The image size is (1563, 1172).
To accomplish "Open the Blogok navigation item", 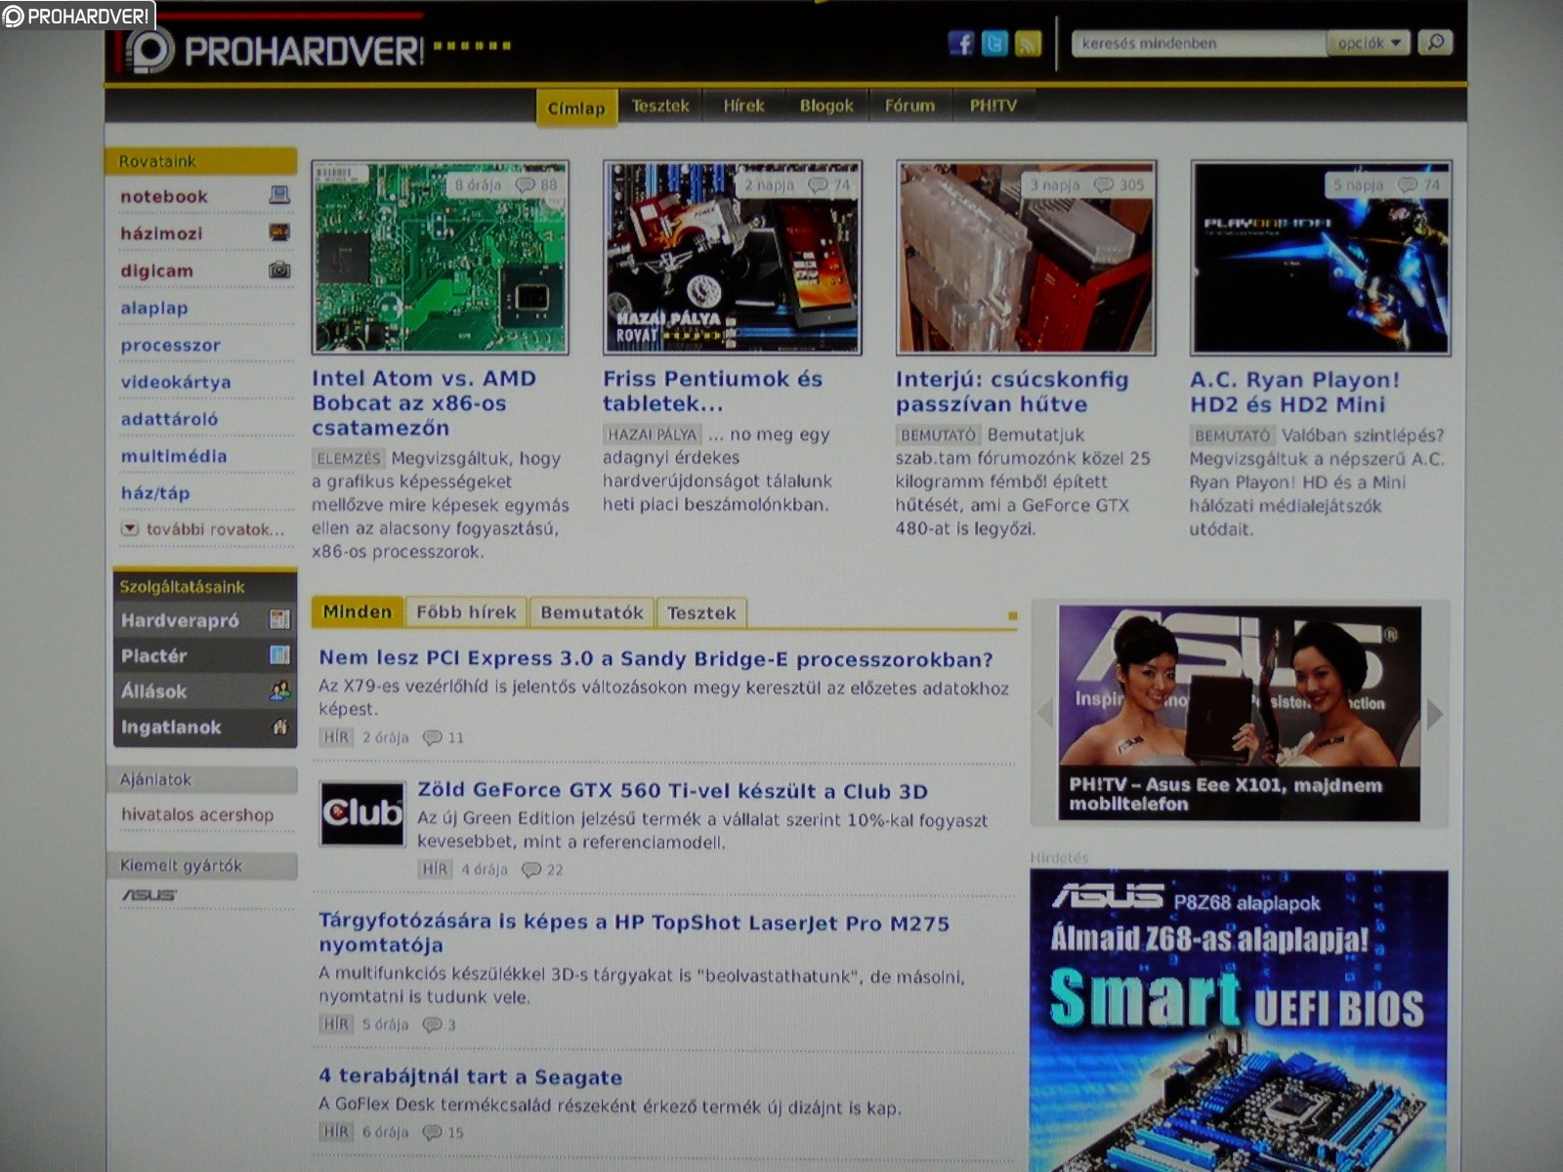I will click(x=826, y=105).
